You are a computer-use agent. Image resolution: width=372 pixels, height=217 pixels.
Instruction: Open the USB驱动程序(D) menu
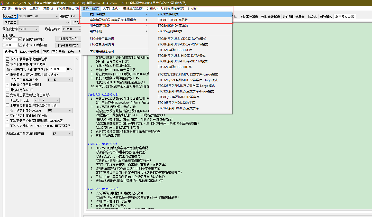pos(173,8)
